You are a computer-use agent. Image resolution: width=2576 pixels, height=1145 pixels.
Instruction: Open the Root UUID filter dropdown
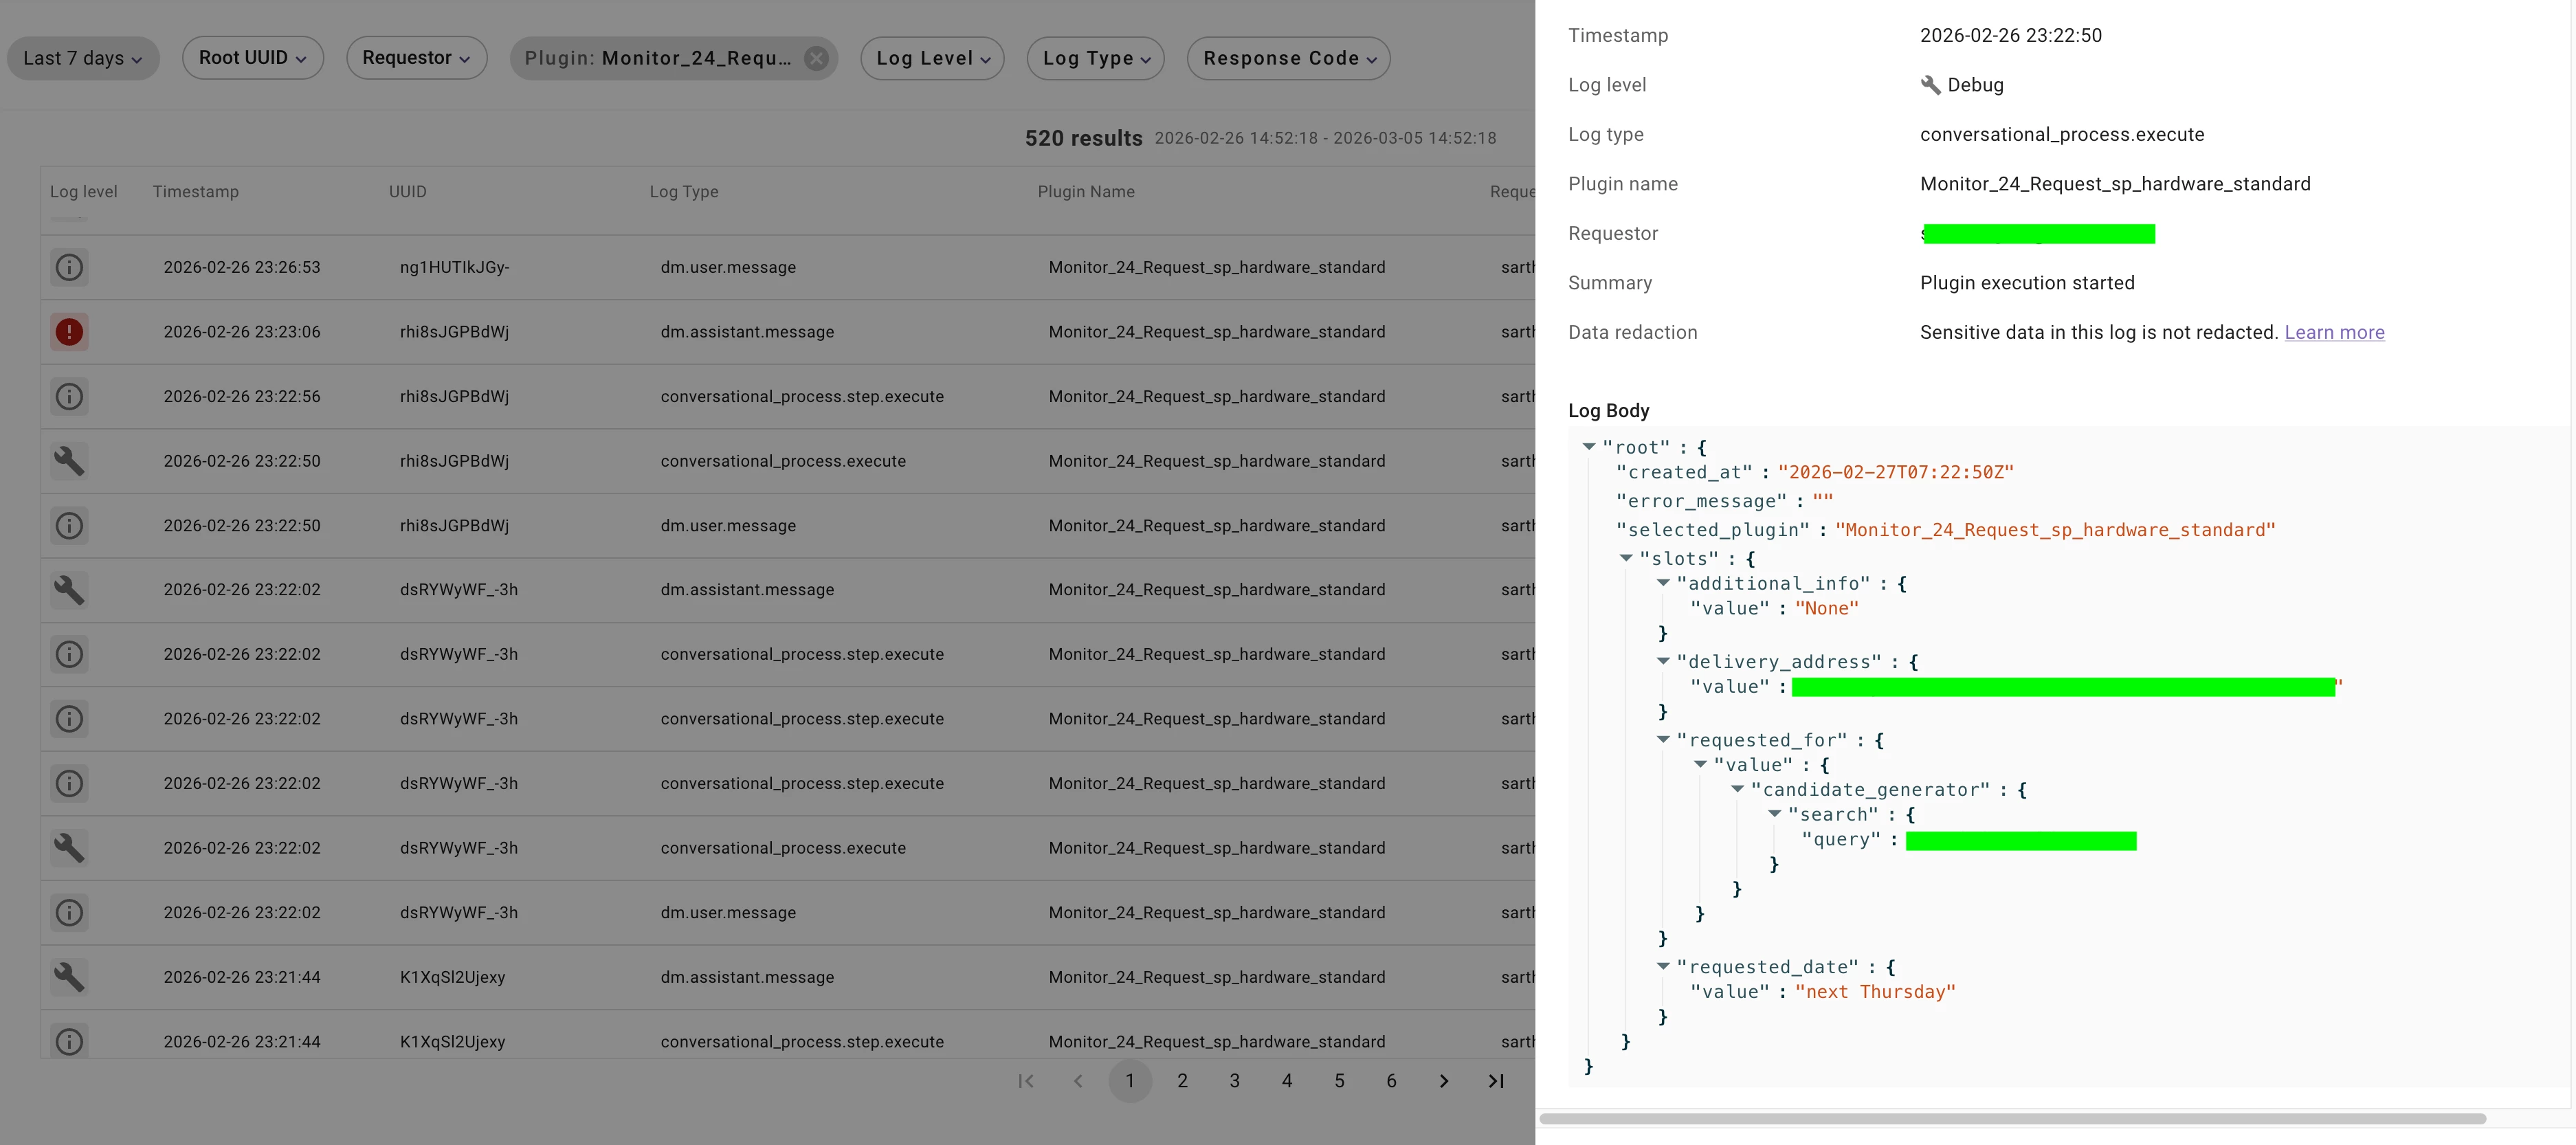252,58
